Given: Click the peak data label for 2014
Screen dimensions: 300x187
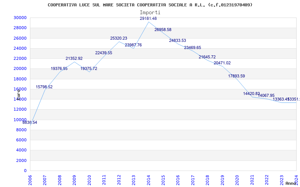Looking at the screenshot, I should (148, 18).
